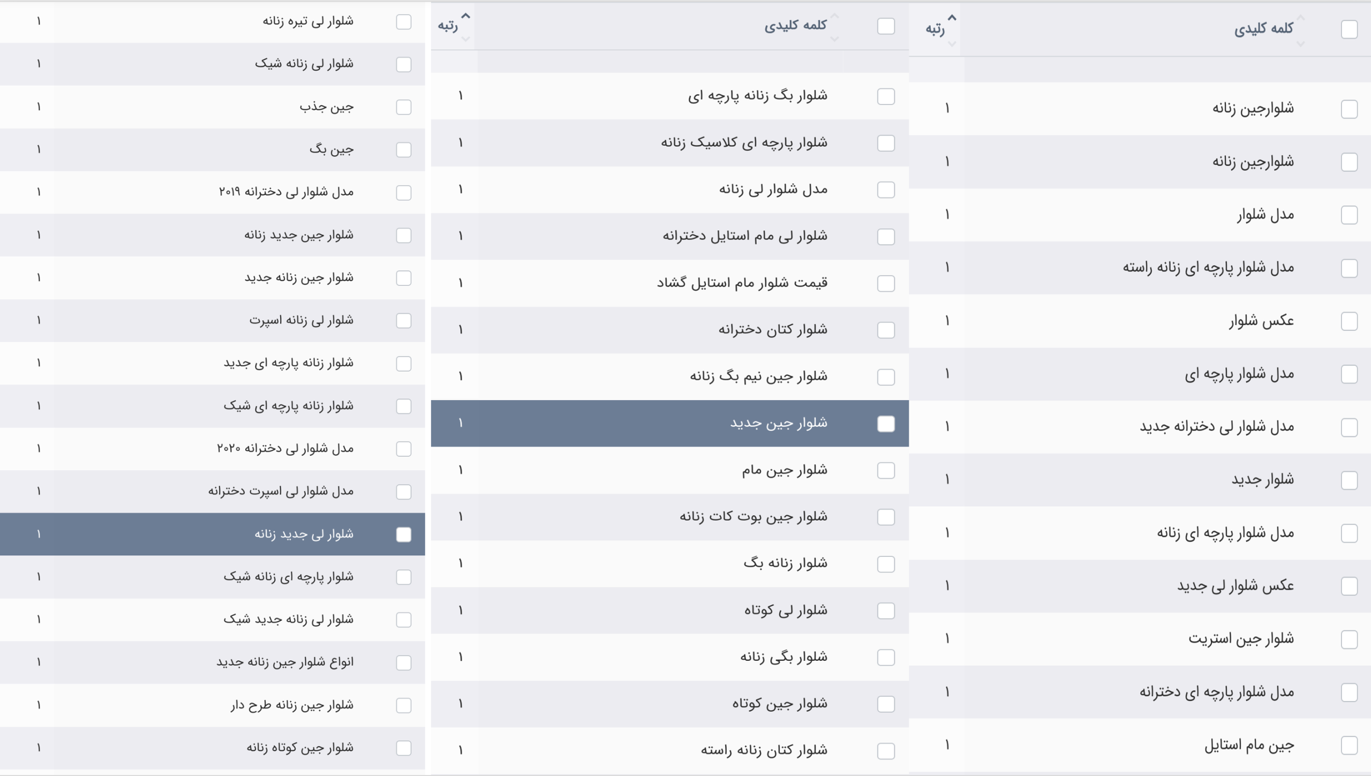Select the row مدل شلوار پارچه ای زنانه راسته
The width and height of the screenshot is (1371, 776).
(x=1140, y=268)
